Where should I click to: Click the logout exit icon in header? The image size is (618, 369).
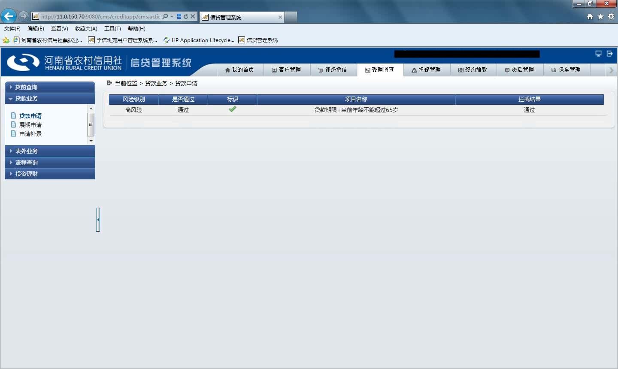[609, 54]
